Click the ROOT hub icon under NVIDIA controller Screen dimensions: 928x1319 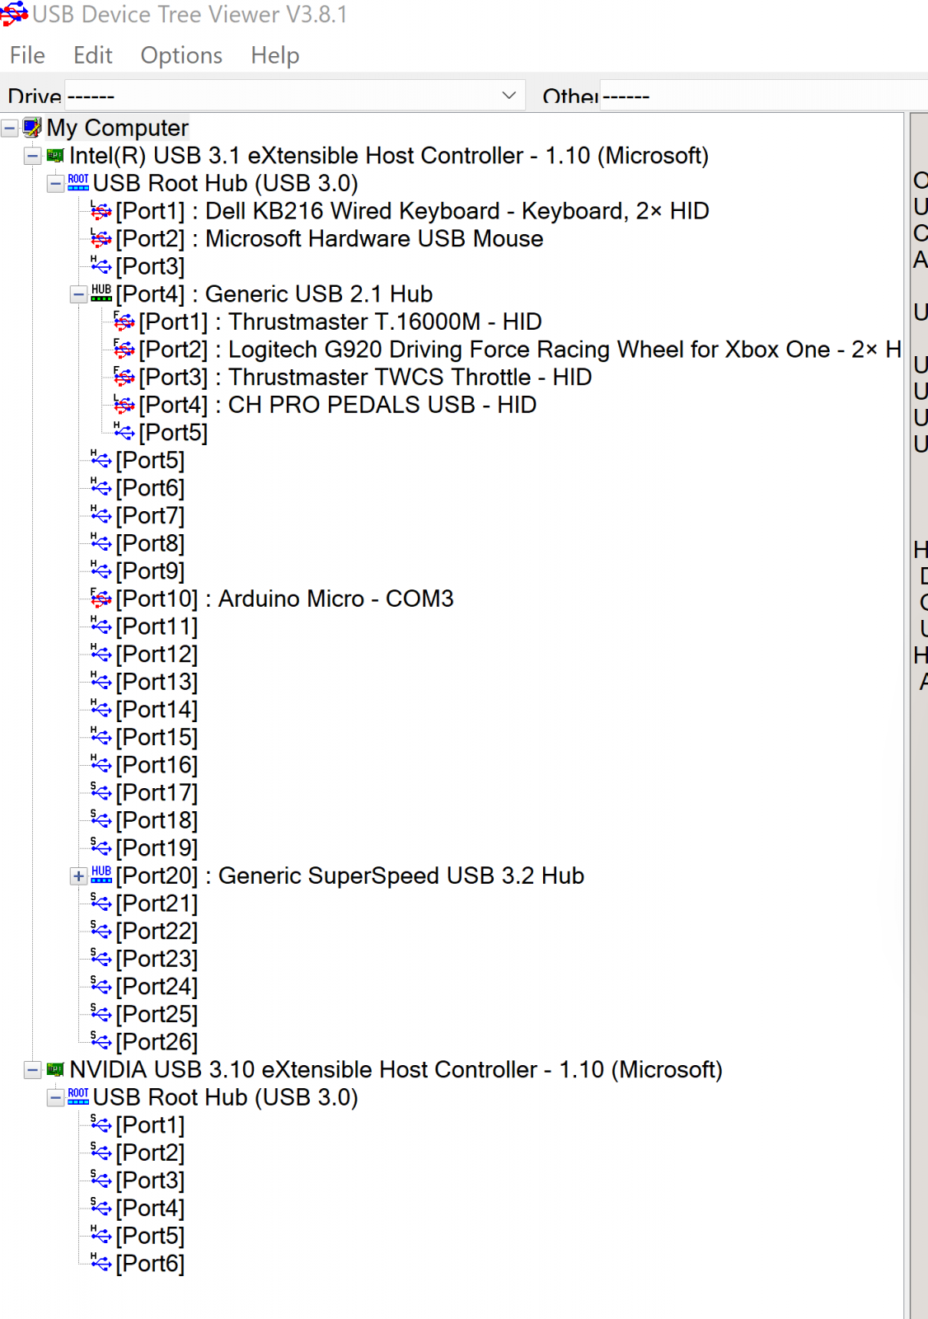point(78,1097)
